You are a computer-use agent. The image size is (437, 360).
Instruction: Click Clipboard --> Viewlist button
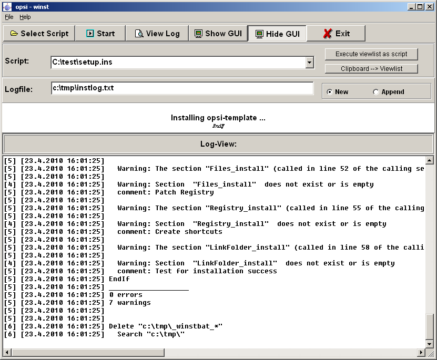(371, 69)
